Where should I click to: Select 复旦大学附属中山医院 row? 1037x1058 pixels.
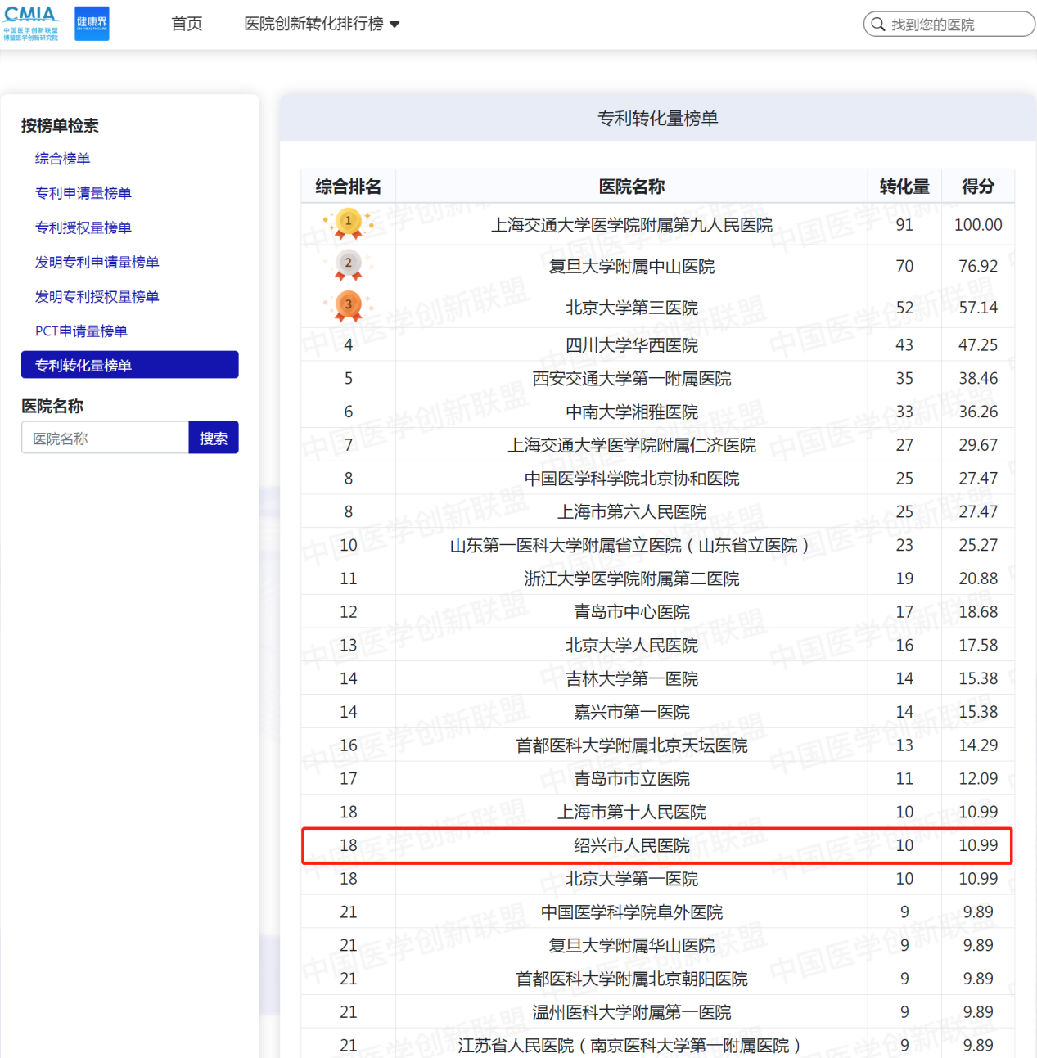click(658, 266)
